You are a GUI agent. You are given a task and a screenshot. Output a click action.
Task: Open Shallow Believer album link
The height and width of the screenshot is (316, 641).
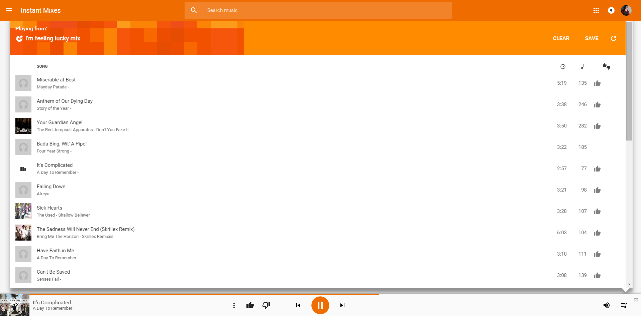click(x=74, y=215)
